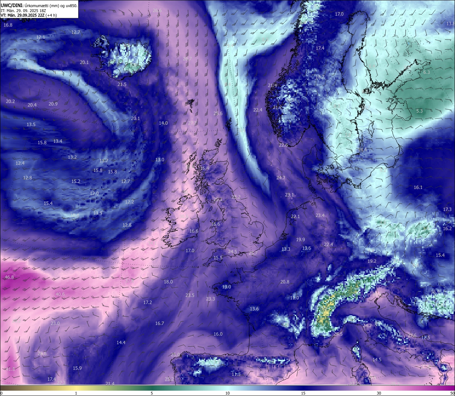Click the 13.8 value at top right

pyautogui.click(x=450, y=23)
